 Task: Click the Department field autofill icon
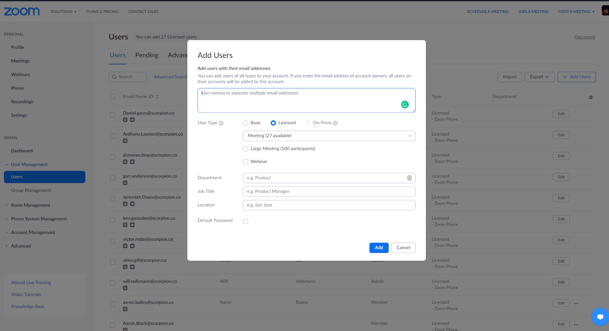[409, 178]
